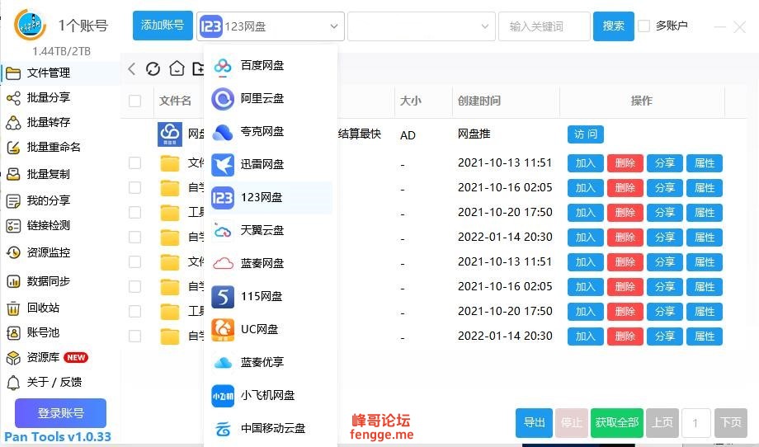The image size is (759, 447).
Task: Check the second 2021-10-20 17:50 row
Action: [135, 312]
